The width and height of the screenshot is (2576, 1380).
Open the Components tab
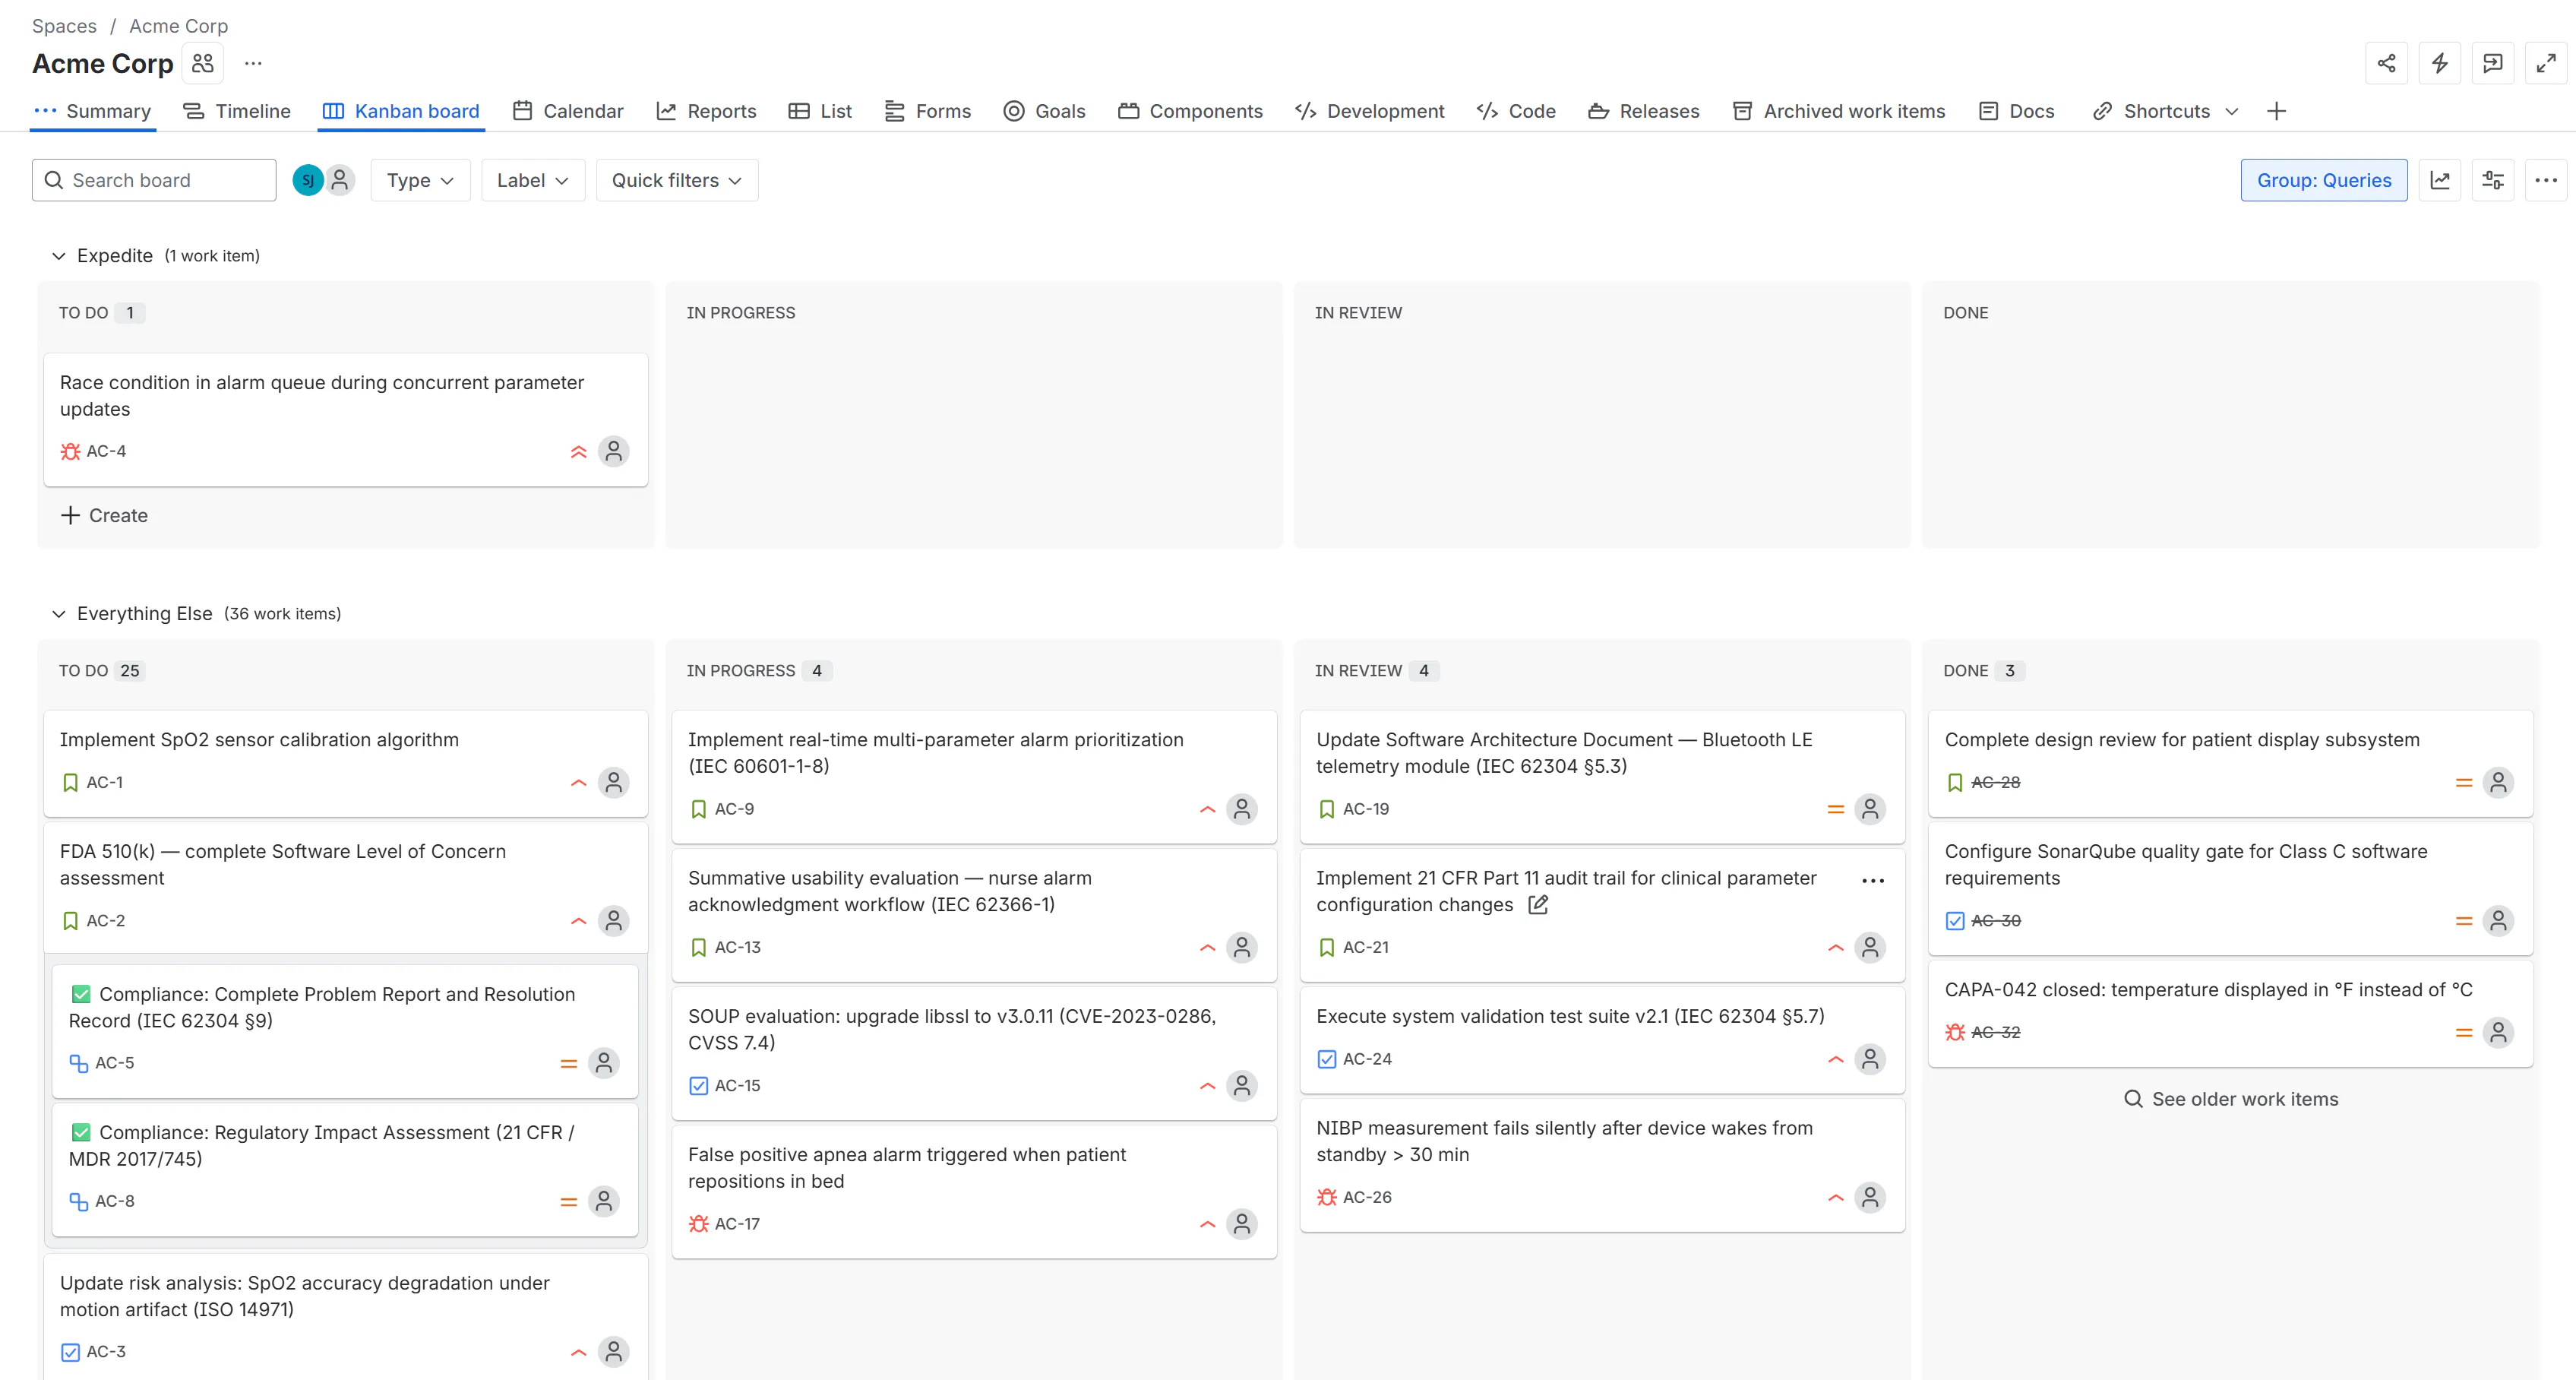tap(1190, 111)
